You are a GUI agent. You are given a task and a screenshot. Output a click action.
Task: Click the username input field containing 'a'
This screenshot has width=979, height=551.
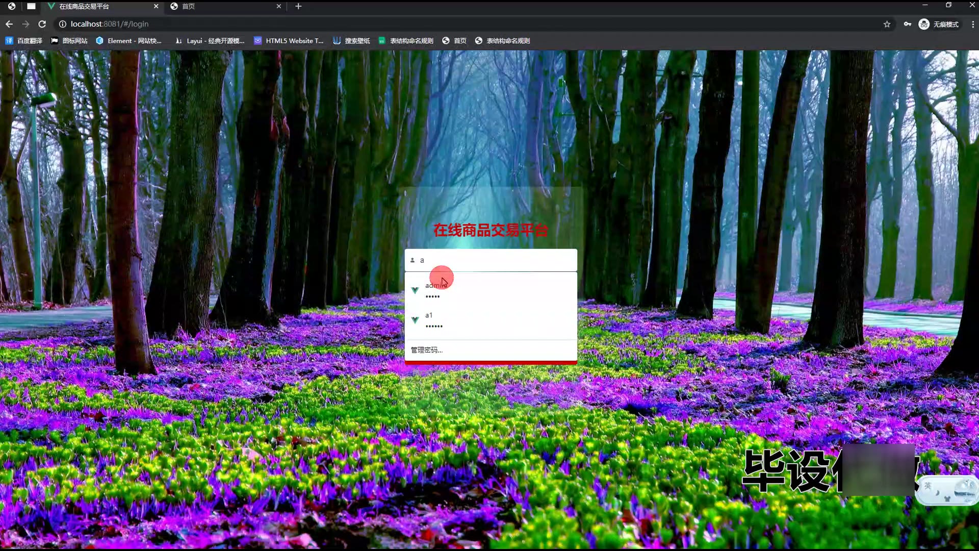click(x=491, y=260)
